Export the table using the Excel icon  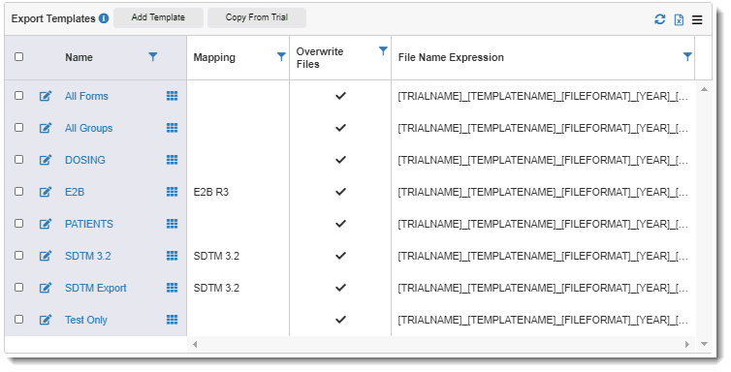point(679,19)
